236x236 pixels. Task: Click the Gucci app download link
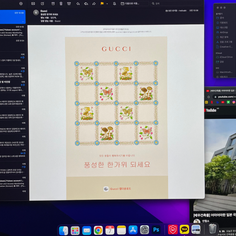pyautogui.click(x=117, y=189)
